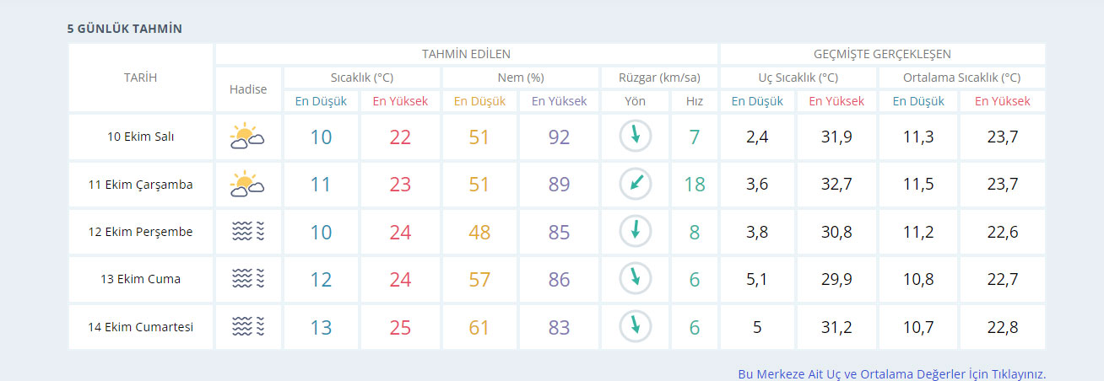Click the wind direction arrow for 14 Ekim Cumartesi

point(635,326)
